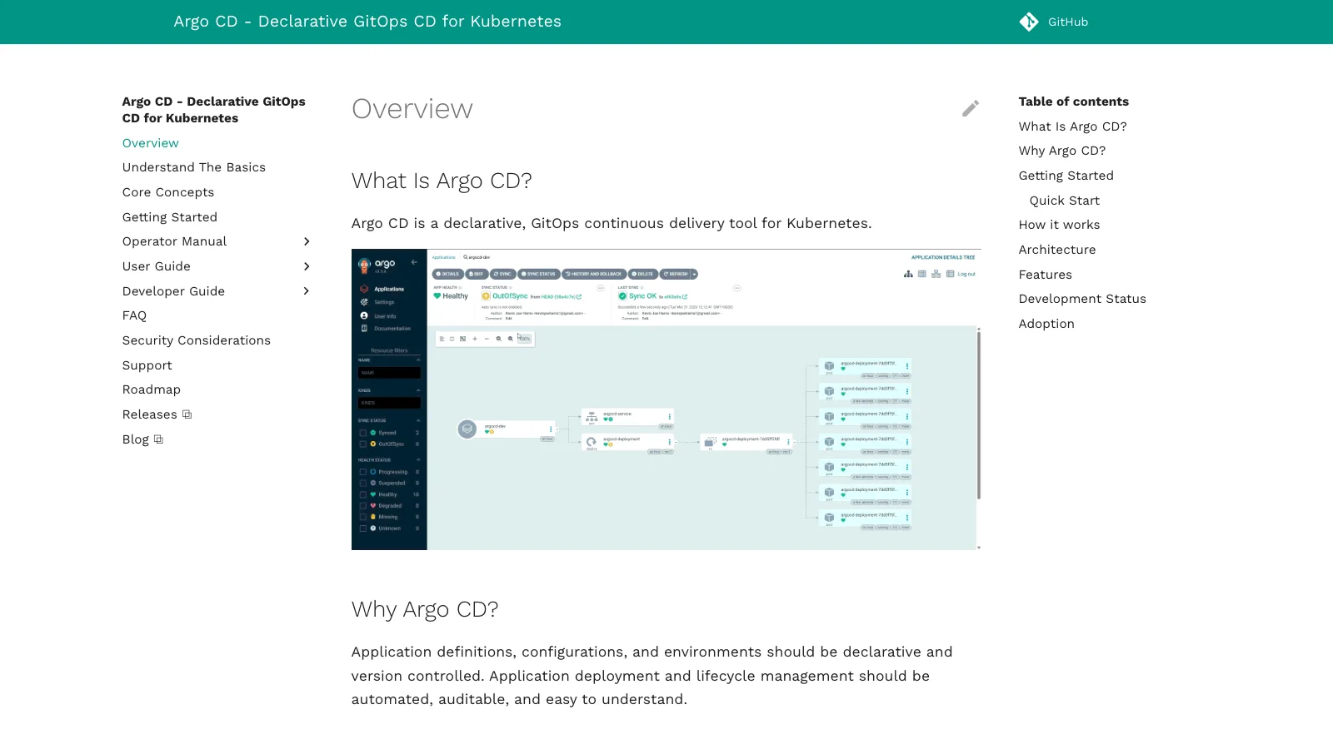
Task: Open the Roadmap page
Action: 152,389
